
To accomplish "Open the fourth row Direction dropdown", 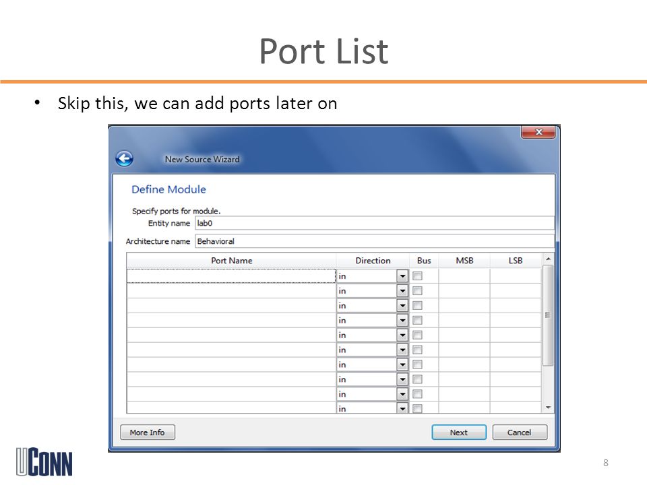I will pyautogui.click(x=402, y=321).
